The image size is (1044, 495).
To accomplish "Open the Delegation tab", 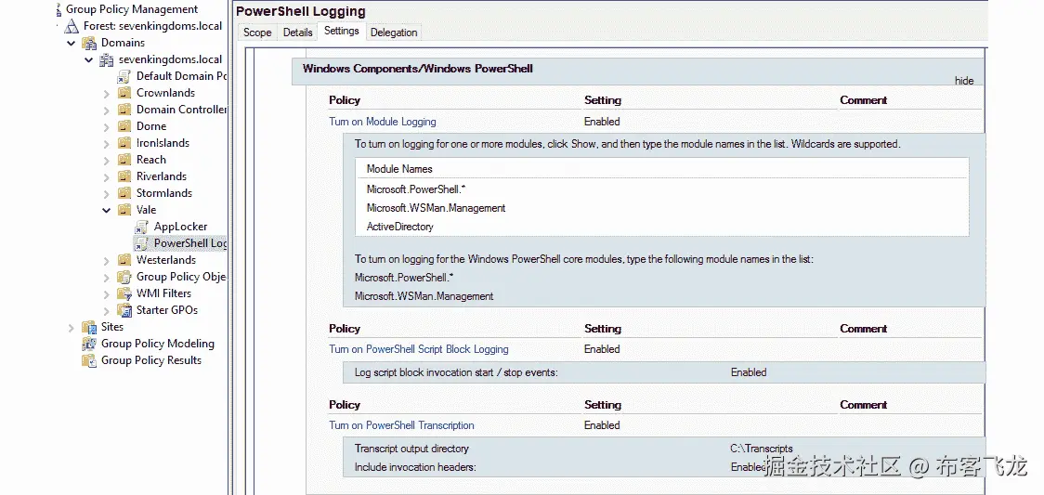I will point(394,32).
